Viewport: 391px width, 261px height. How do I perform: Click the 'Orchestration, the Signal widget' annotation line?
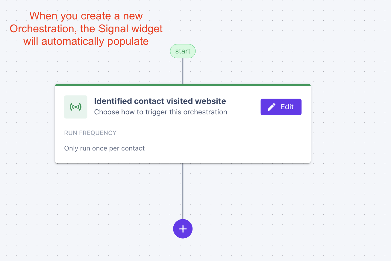pyautogui.click(x=86, y=29)
